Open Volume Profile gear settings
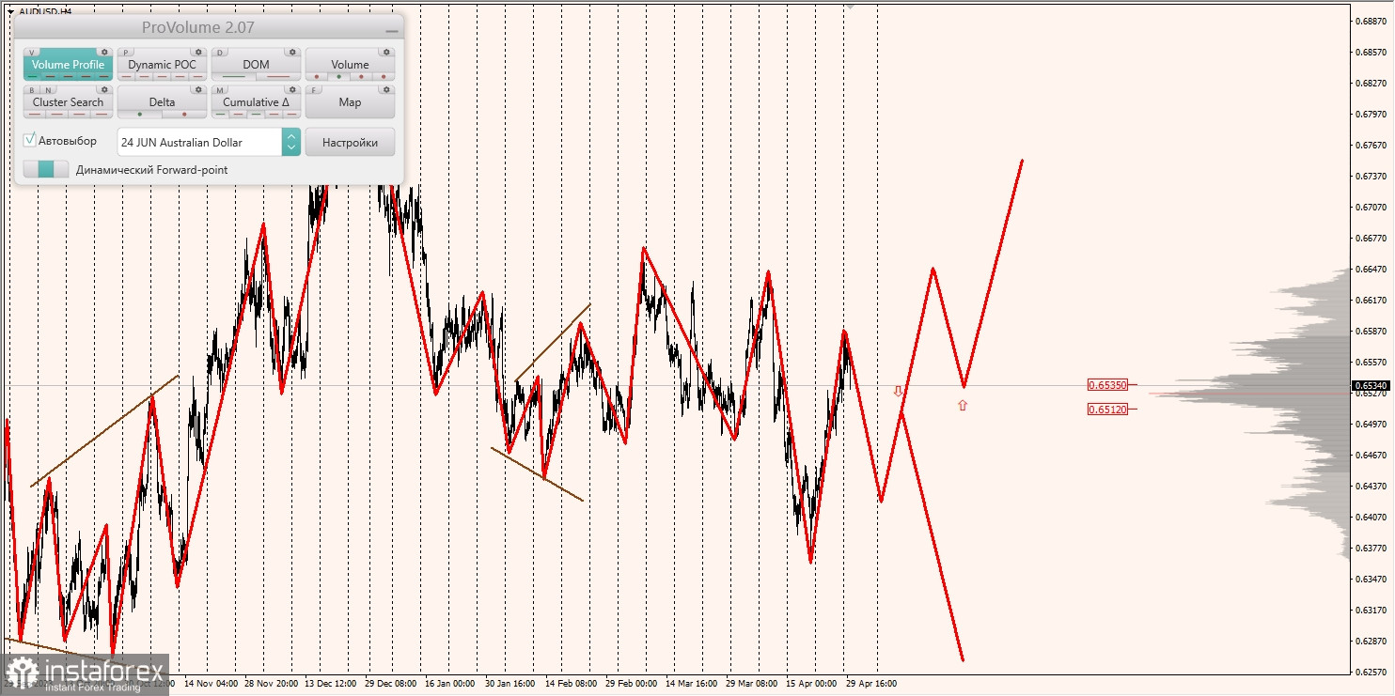The image size is (1395, 696). [x=104, y=52]
